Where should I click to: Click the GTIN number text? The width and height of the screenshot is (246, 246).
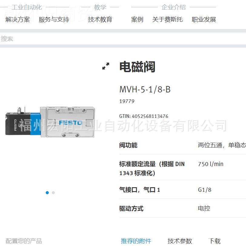(x=144, y=116)
